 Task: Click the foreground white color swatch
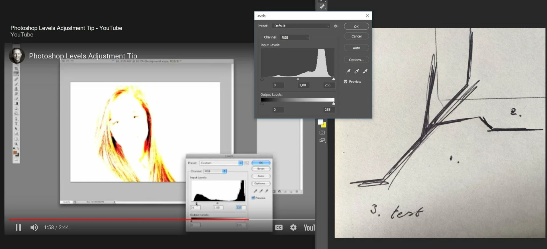(321, 122)
